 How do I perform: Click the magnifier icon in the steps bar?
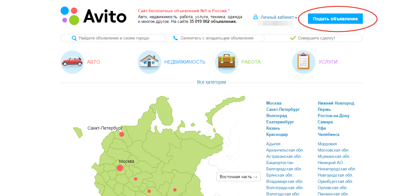pyautogui.click(x=74, y=38)
